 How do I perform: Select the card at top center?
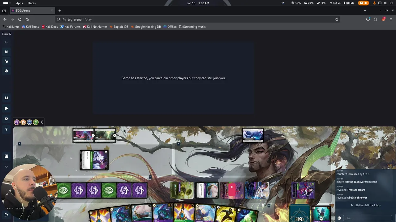pyautogui.click(x=253, y=135)
